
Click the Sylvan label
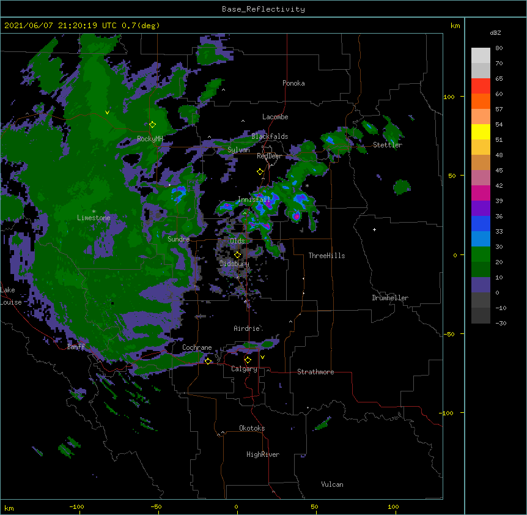(x=238, y=150)
